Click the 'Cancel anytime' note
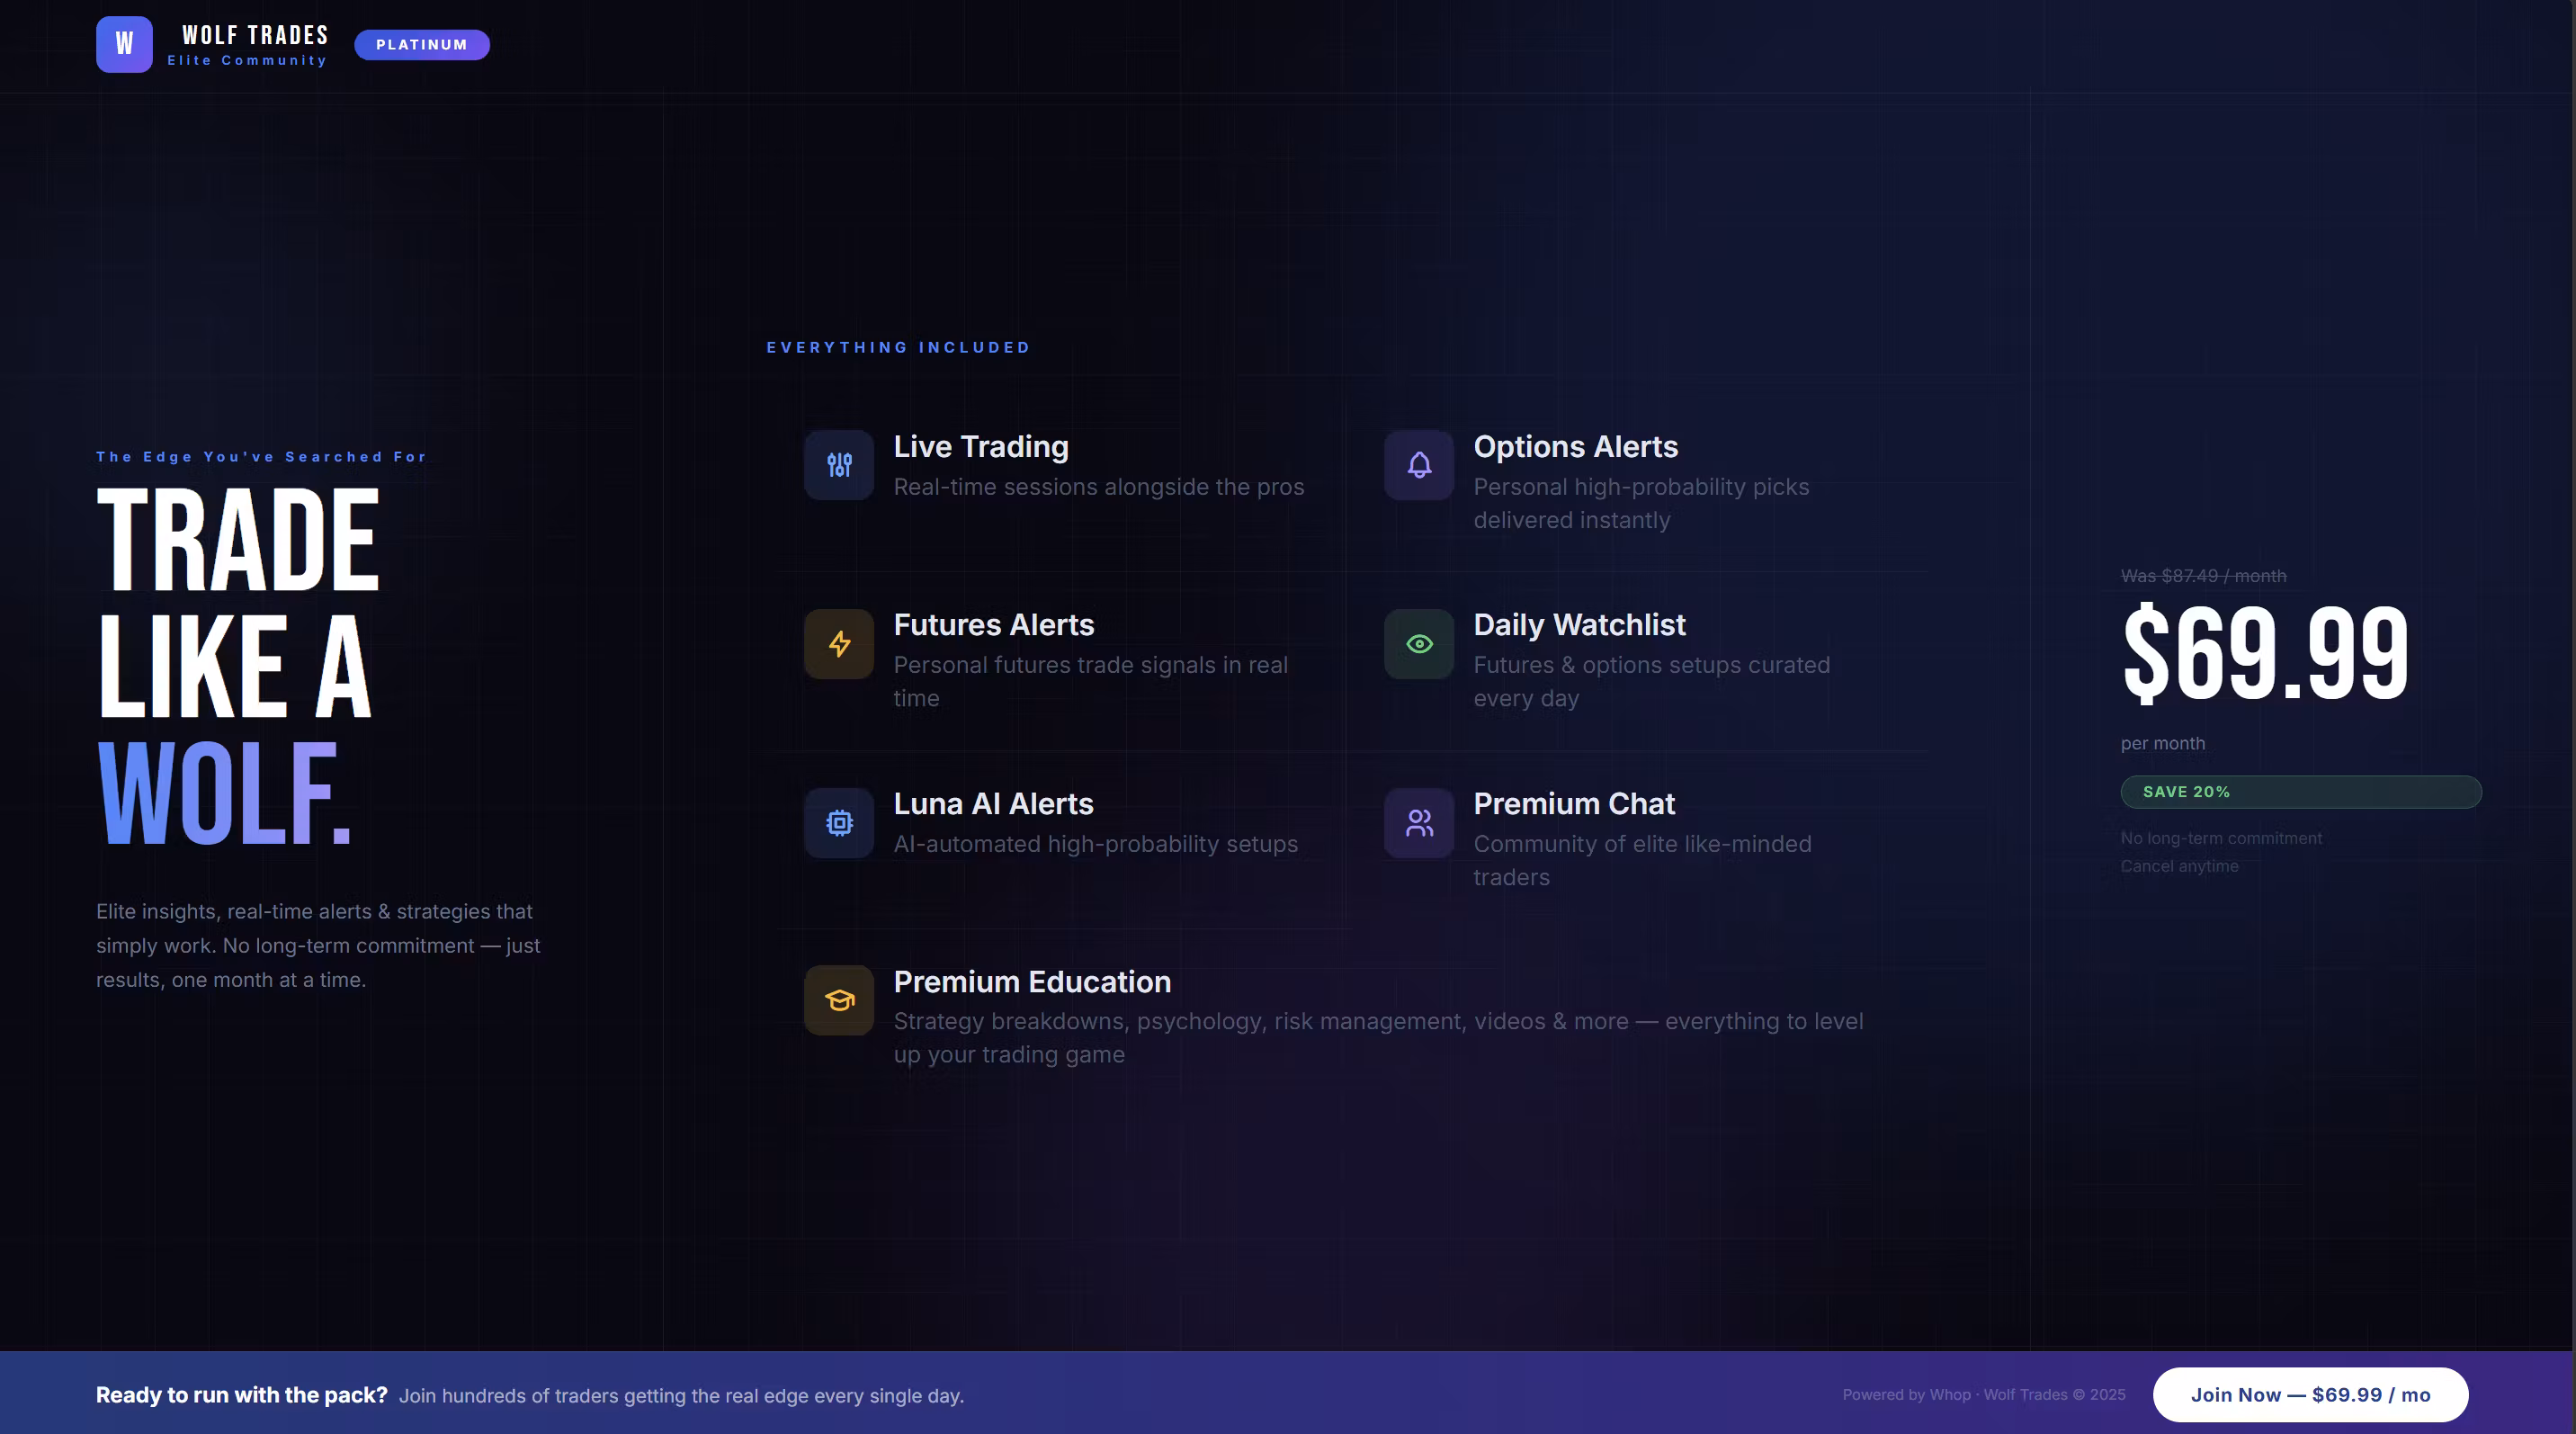This screenshot has height=1434, width=2576. (2180, 866)
